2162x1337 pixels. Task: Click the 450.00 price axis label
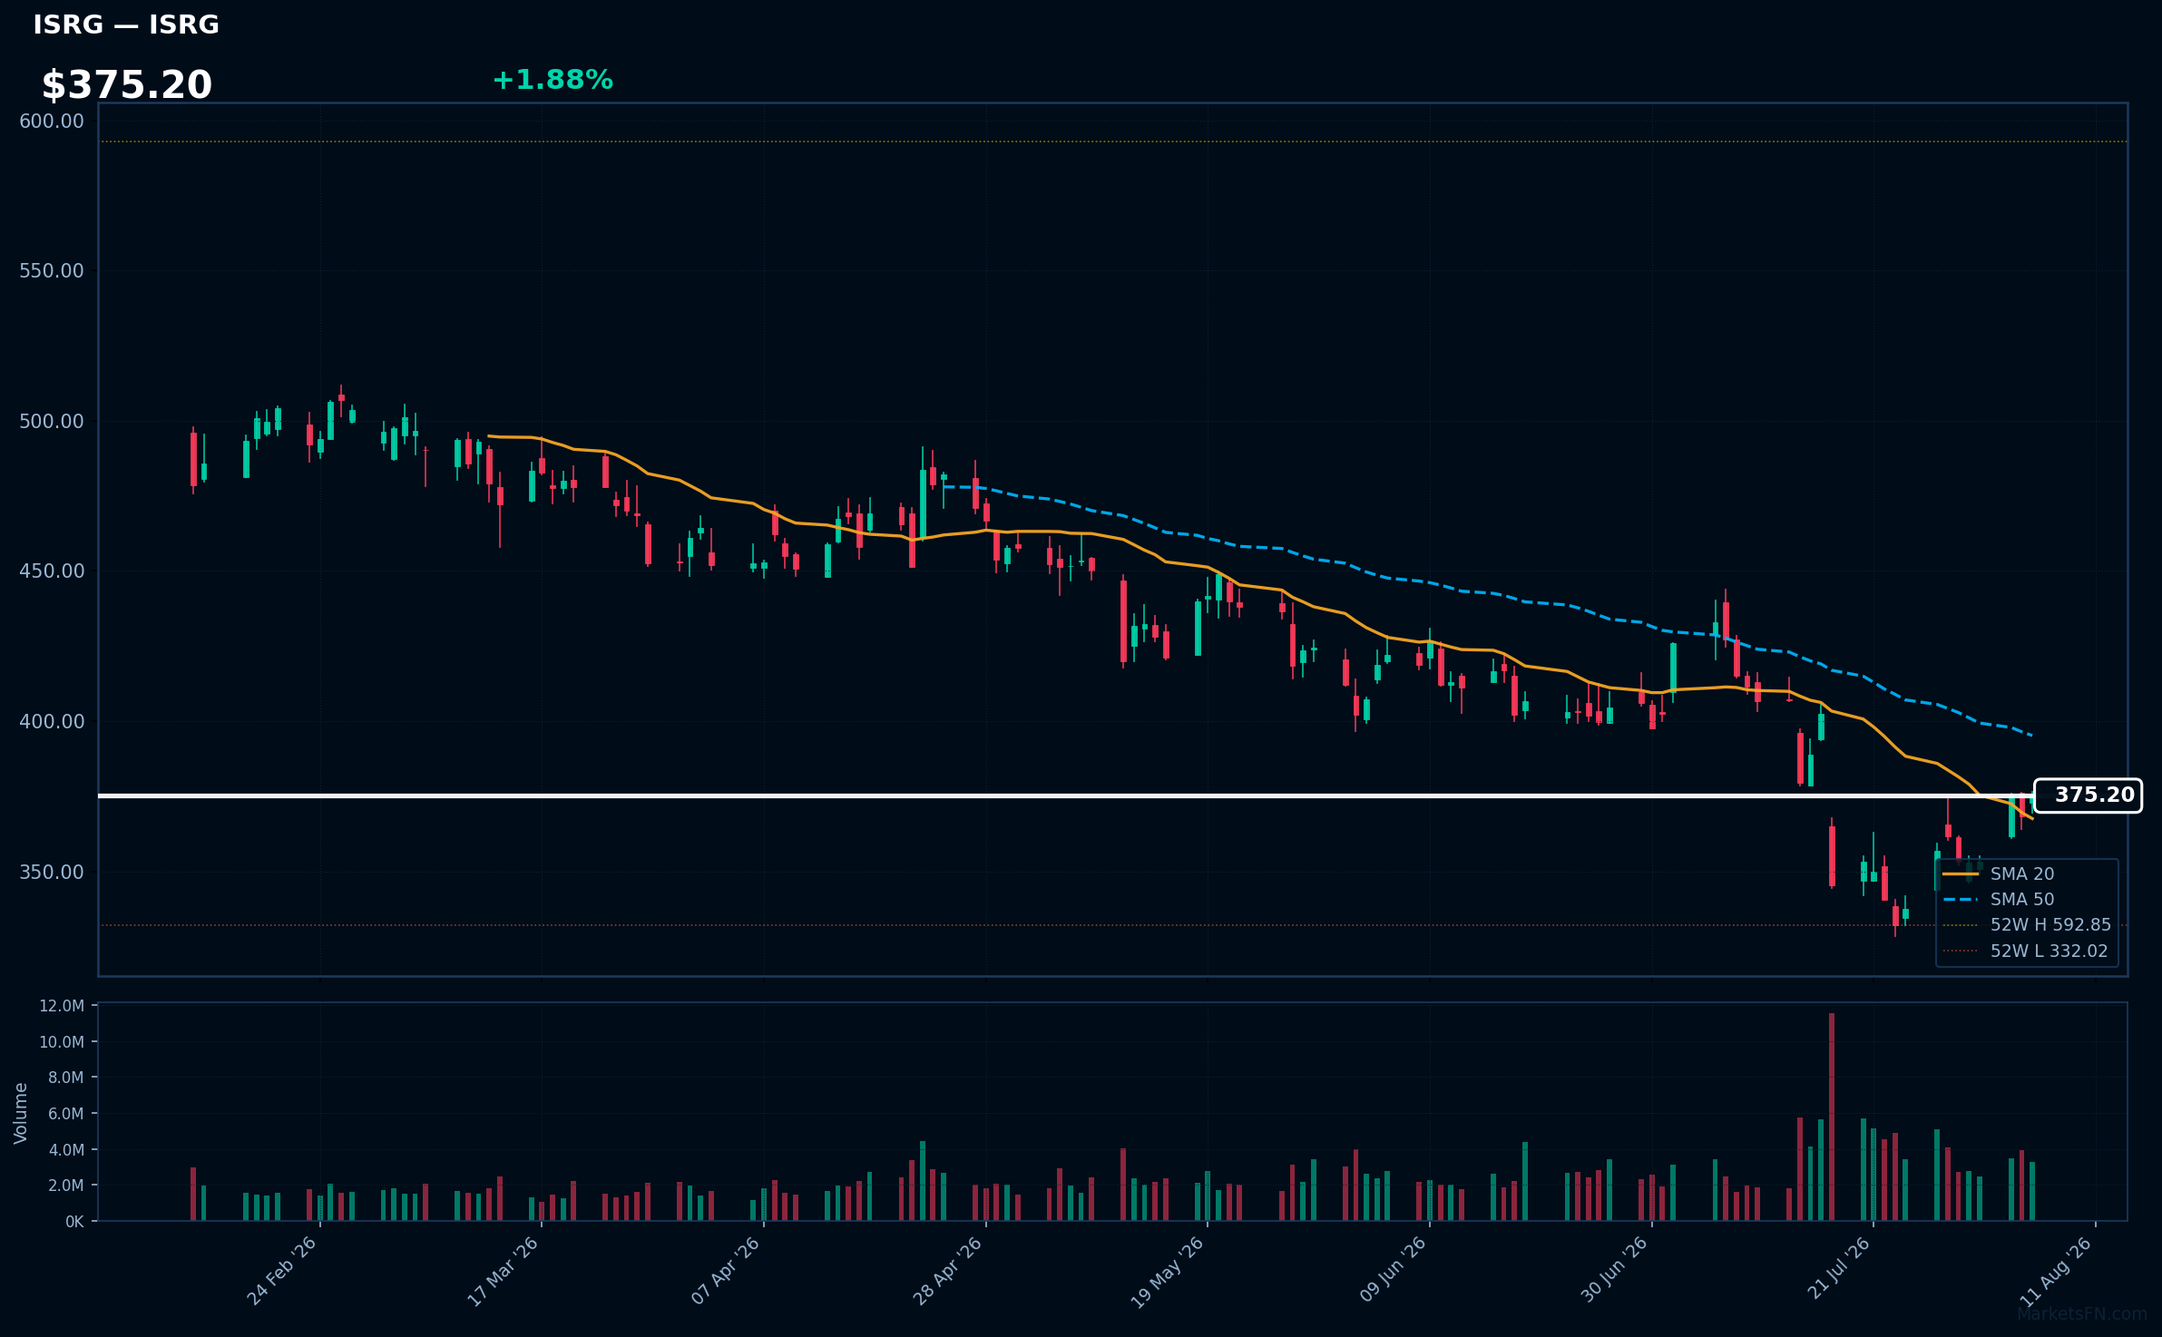pos(52,571)
